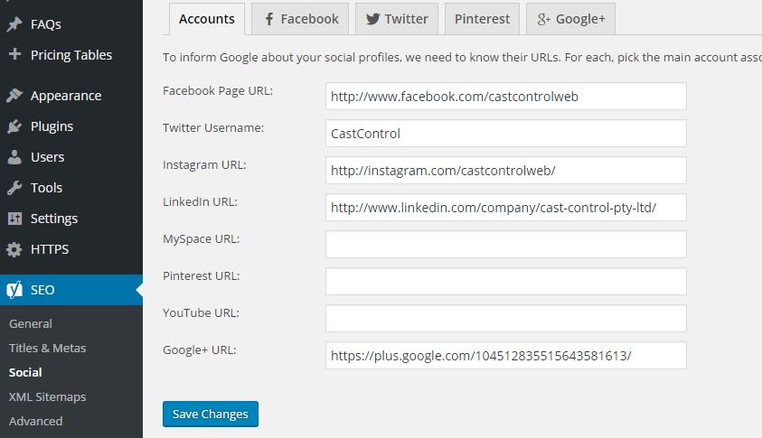Focus the MySpace URL field
This screenshot has width=762, height=438.
(506, 244)
